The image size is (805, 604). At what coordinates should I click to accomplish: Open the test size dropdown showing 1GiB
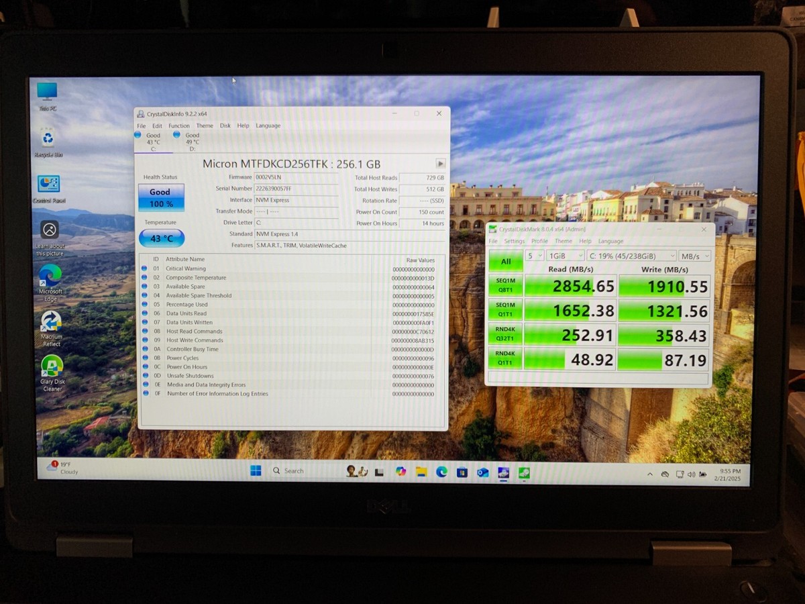[x=565, y=256]
